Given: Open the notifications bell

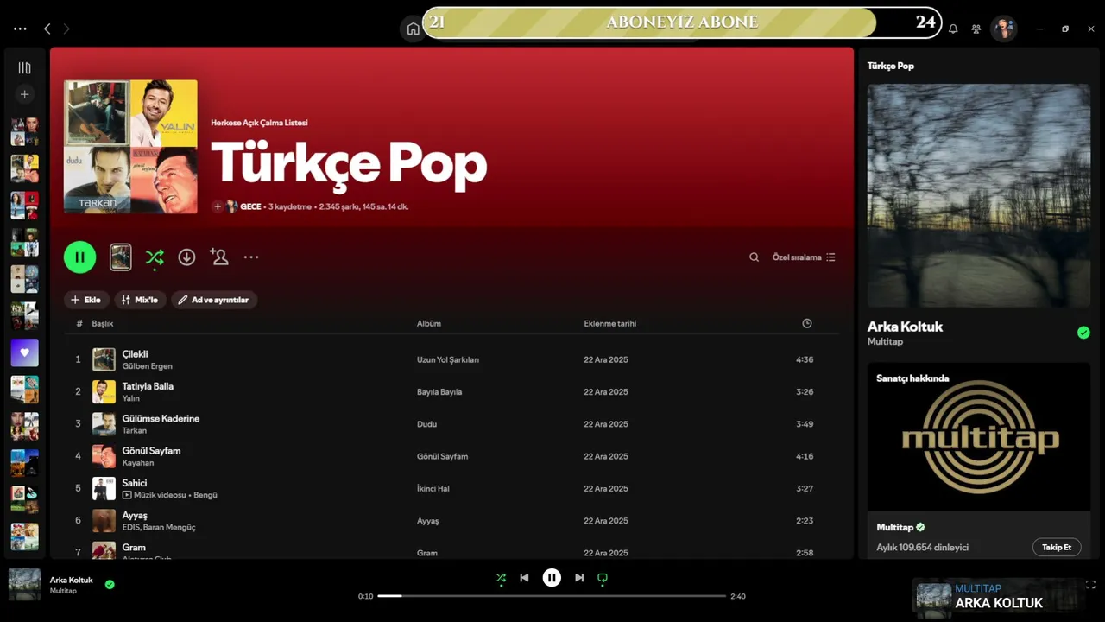Looking at the screenshot, I should (x=953, y=29).
